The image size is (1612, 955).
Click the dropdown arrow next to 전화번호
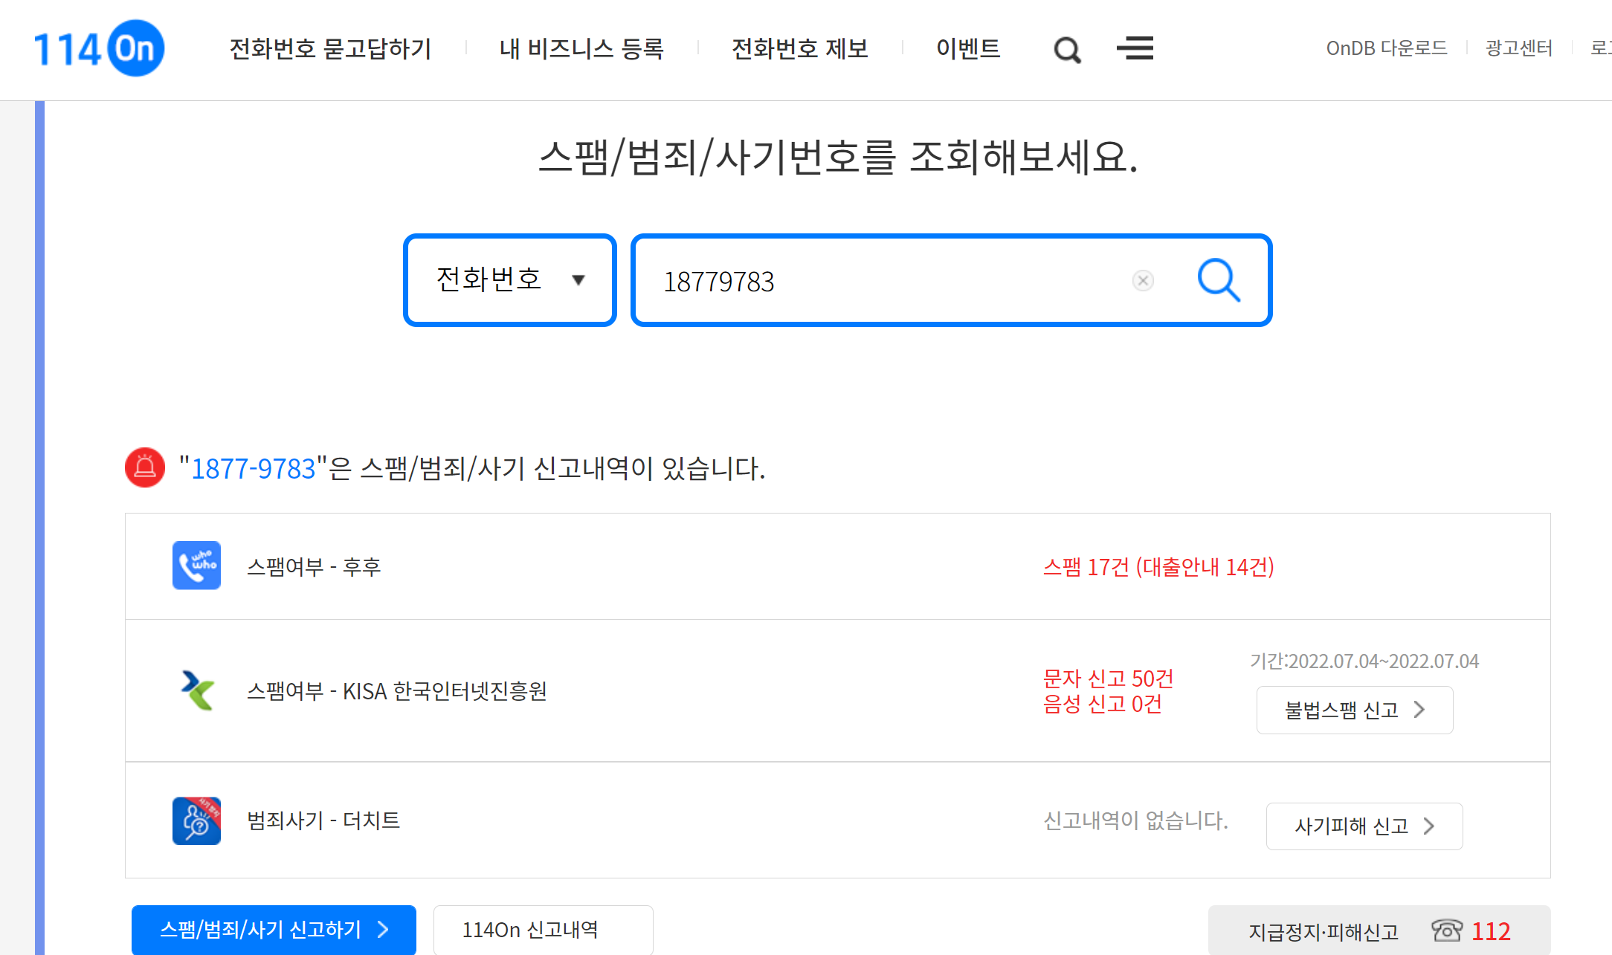[578, 280]
